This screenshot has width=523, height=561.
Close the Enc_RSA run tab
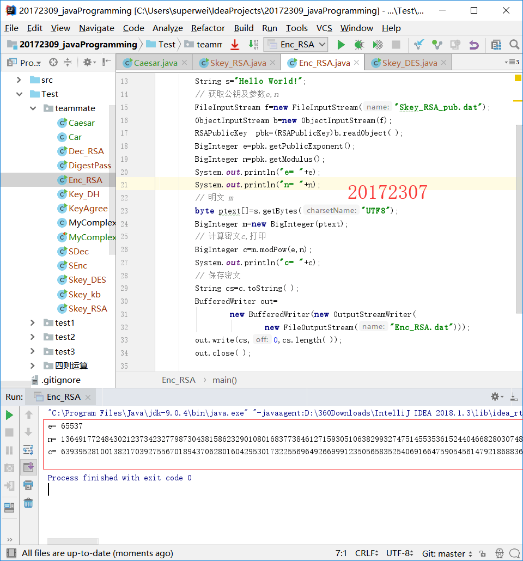88,397
